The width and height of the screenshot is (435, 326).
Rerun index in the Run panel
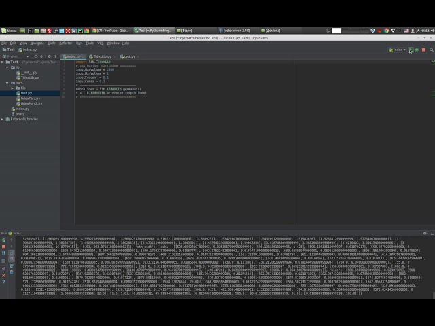3,240
